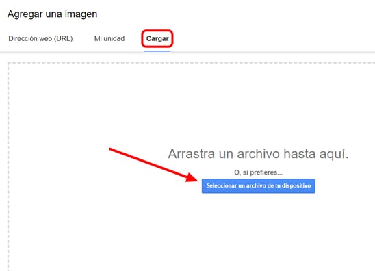Switch to the Mi unidad tab
This screenshot has width=375, height=271.
pos(109,38)
